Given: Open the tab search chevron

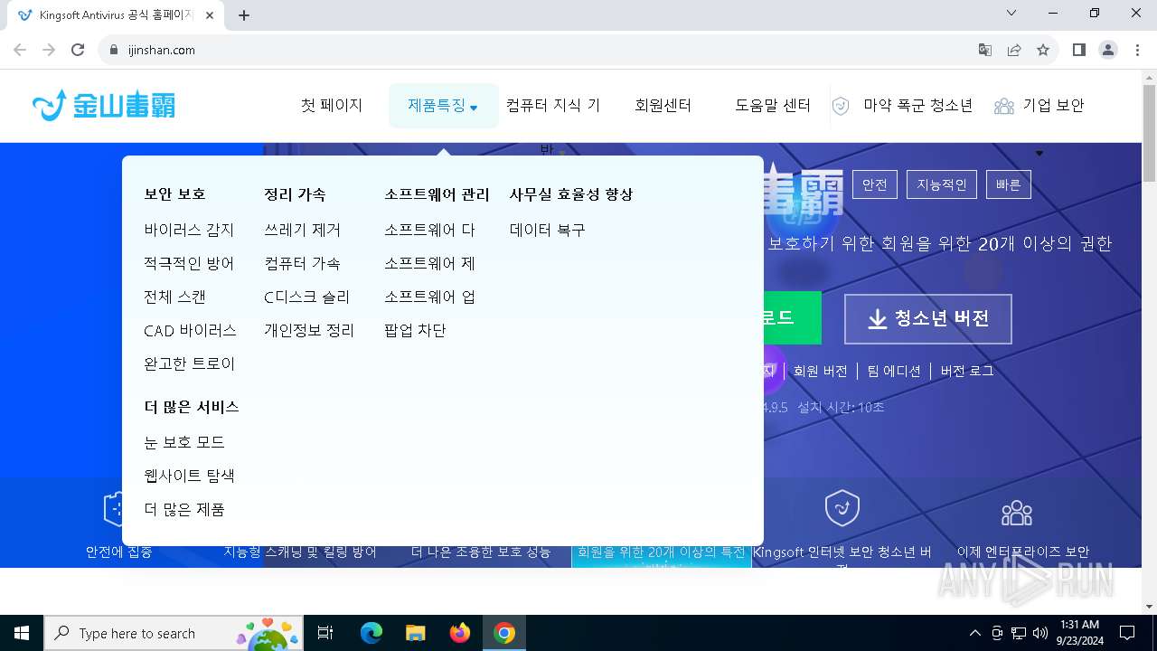Looking at the screenshot, I should click(x=1011, y=13).
